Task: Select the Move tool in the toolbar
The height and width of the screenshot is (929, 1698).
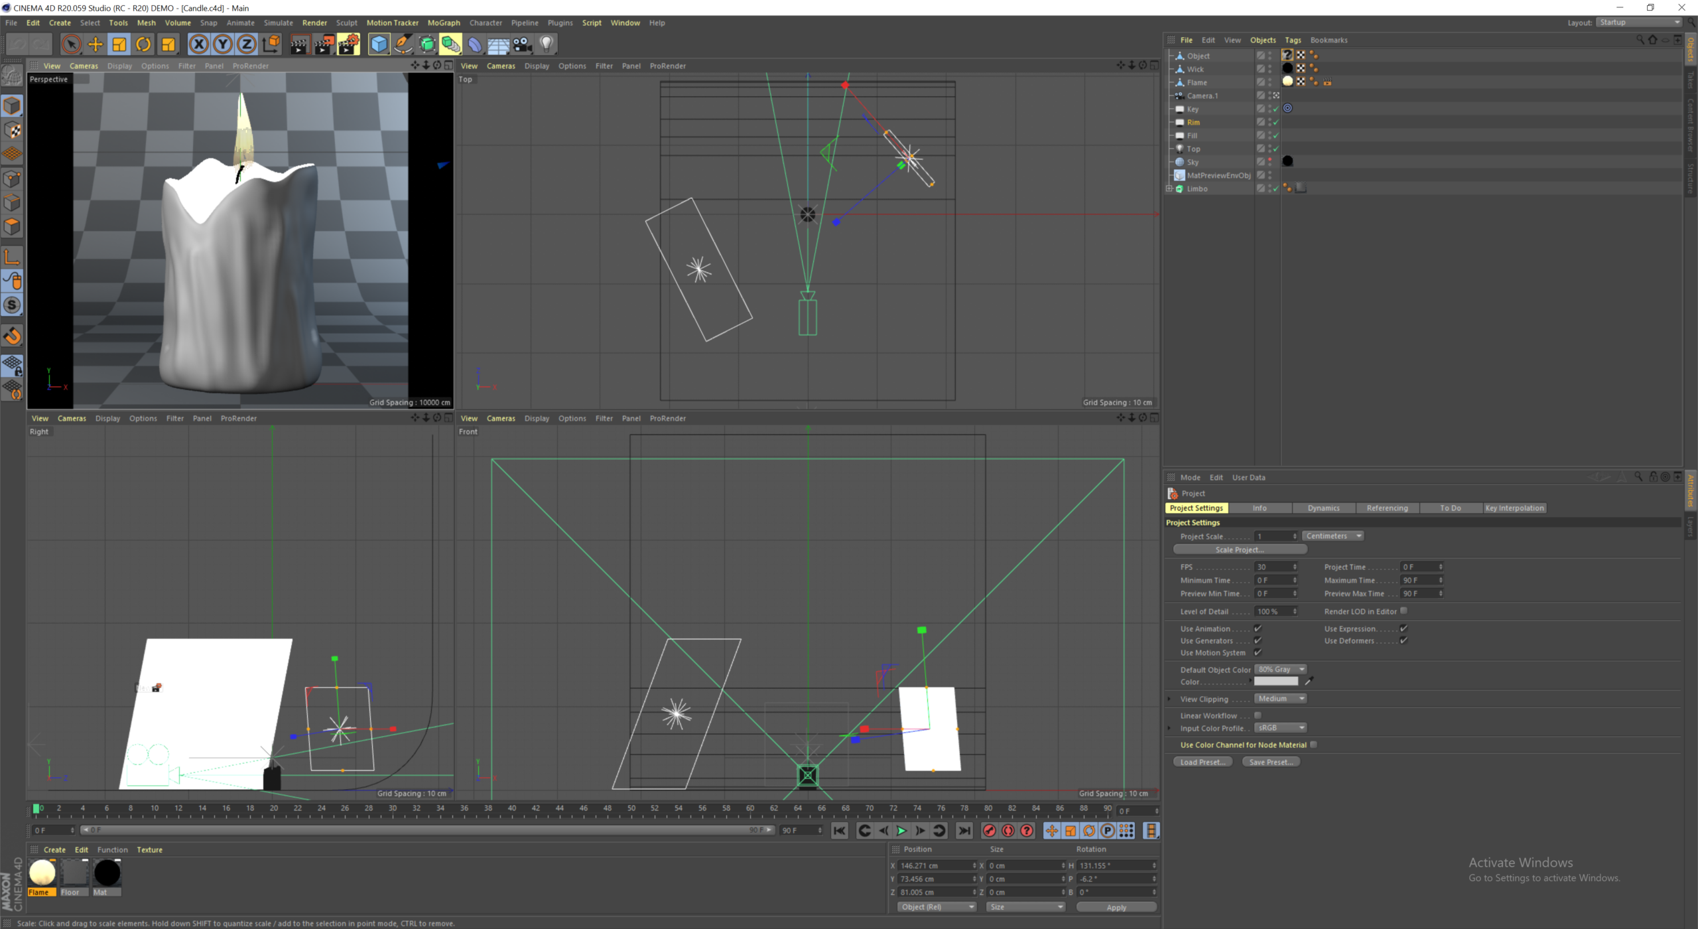Action: [x=95, y=44]
